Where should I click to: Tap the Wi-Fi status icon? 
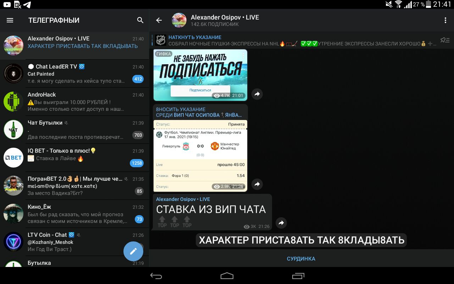coord(399,4)
